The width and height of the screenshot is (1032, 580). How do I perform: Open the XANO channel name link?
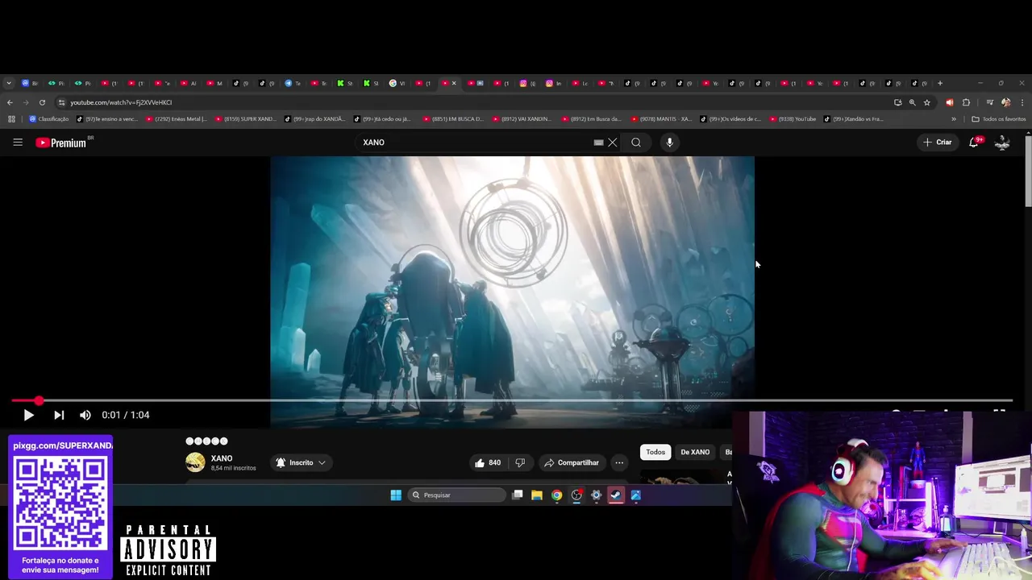click(222, 458)
